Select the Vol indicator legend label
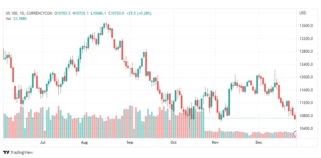The image size is (321, 158). [8, 18]
